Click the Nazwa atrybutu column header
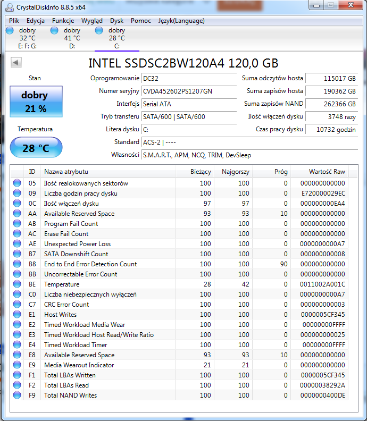The height and width of the screenshot is (421, 367). [x=109, y=172]
